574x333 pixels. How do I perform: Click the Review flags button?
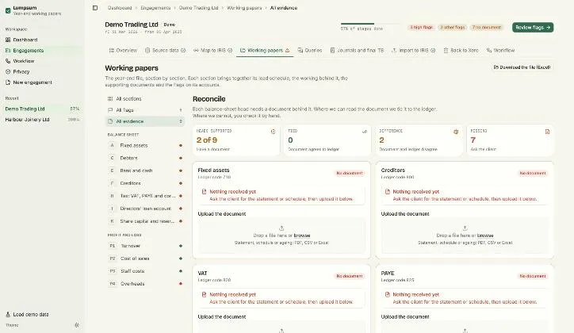(x=533, y=28)
